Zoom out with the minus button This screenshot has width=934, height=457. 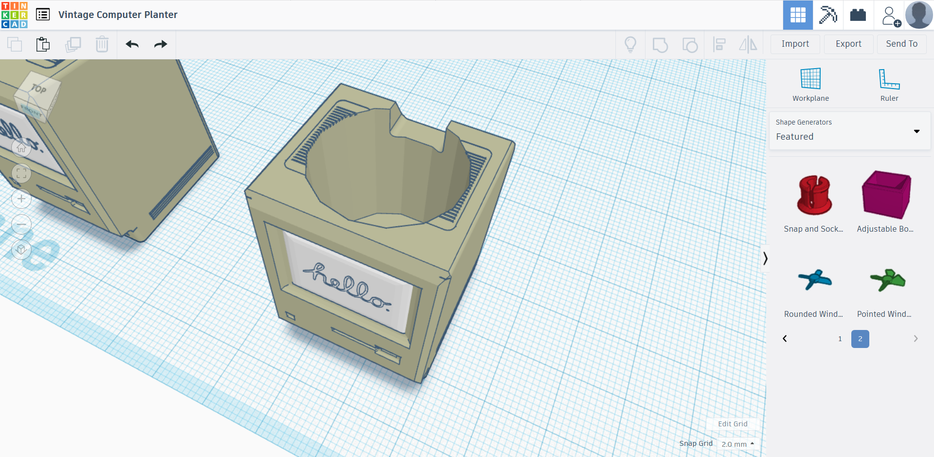21,224
